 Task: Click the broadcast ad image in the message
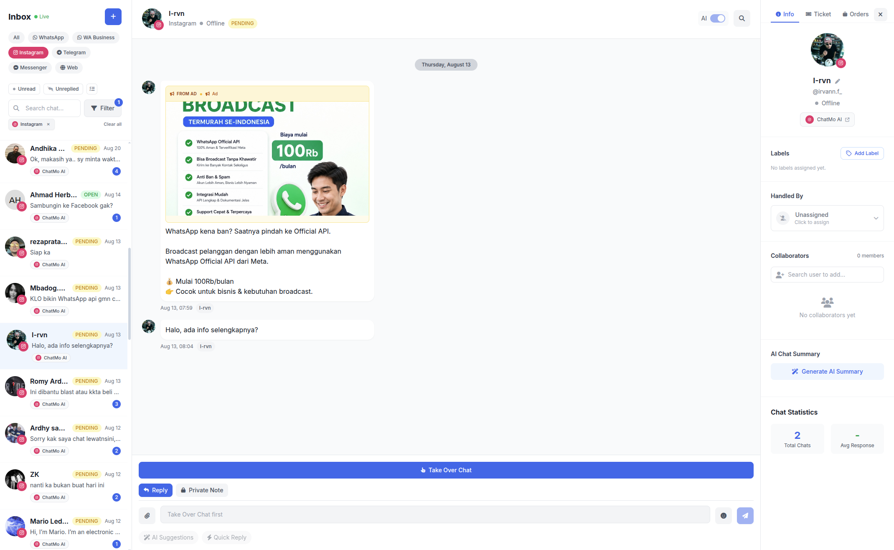[267, 158]
